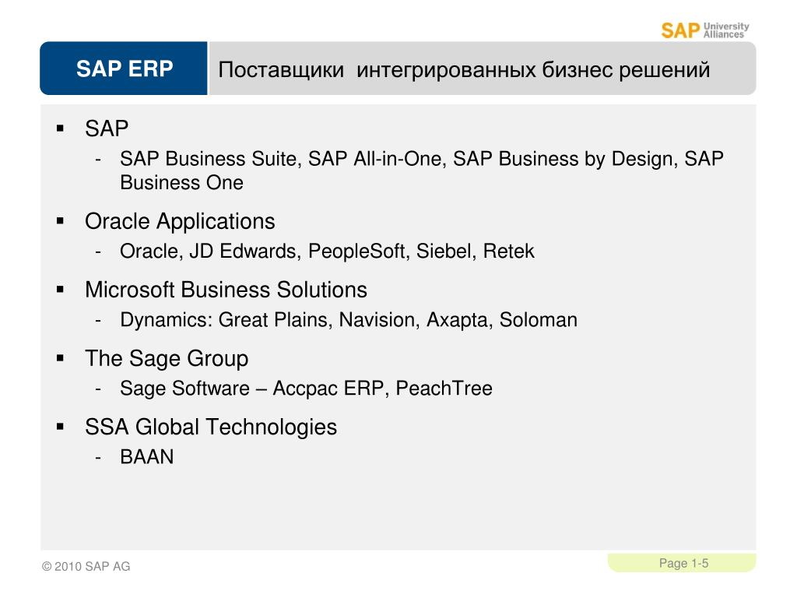
Task: Click the square bullet beside SAP
Action: tap(61, 128)
